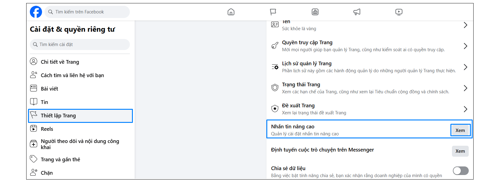Open Bài viết settings in sidebar
487x182 pixels.
coord(49,89)
